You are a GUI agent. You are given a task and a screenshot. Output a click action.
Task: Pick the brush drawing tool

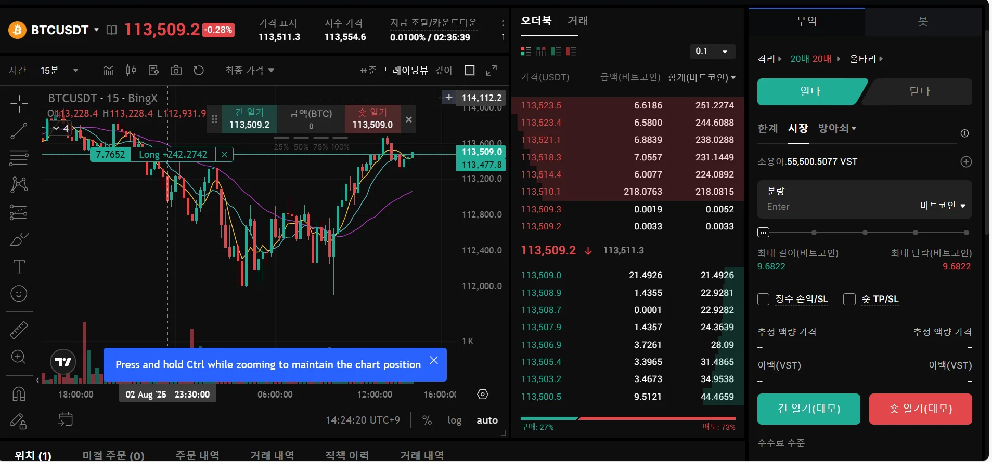[19, 239]
